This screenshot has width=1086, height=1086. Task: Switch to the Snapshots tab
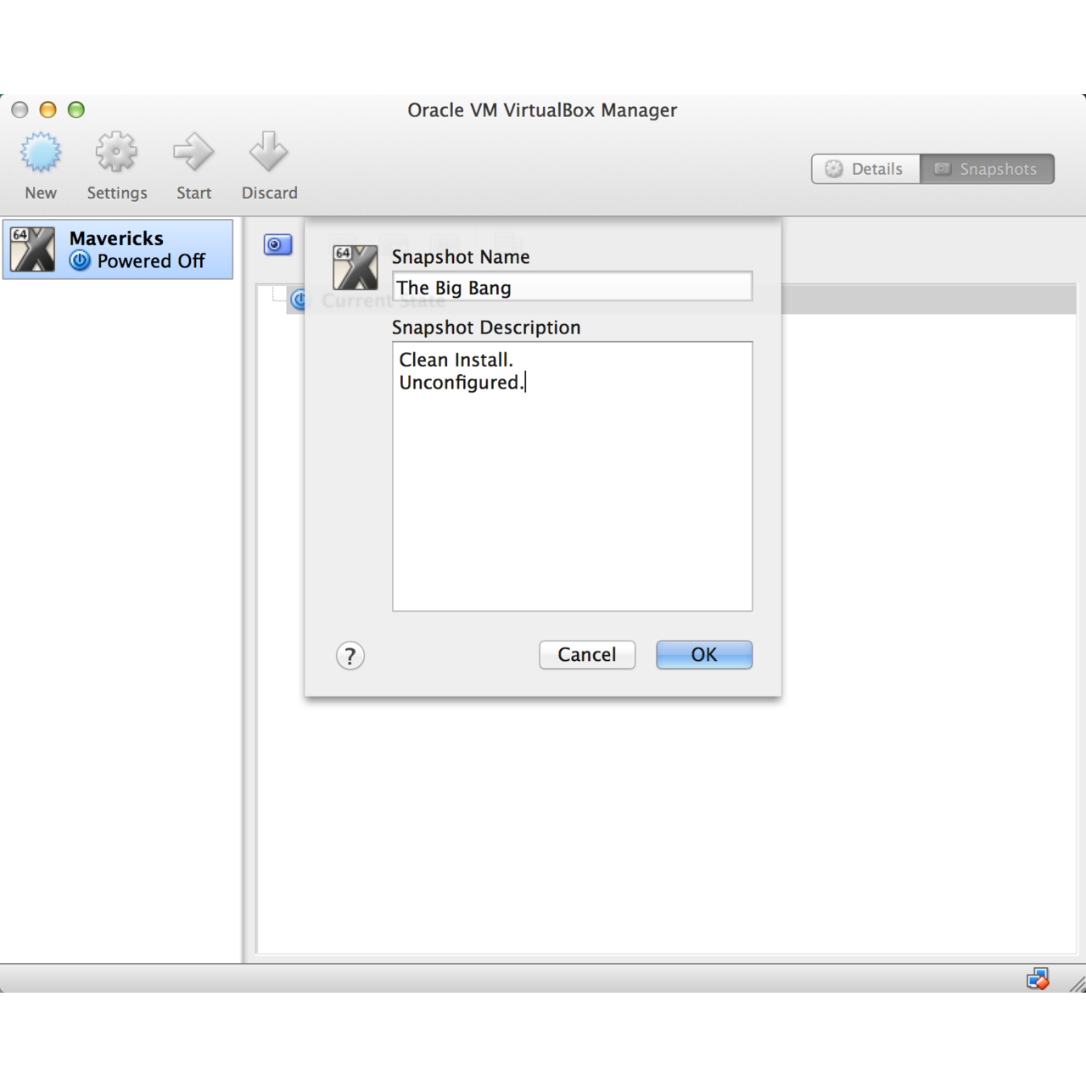pos(988,168)
